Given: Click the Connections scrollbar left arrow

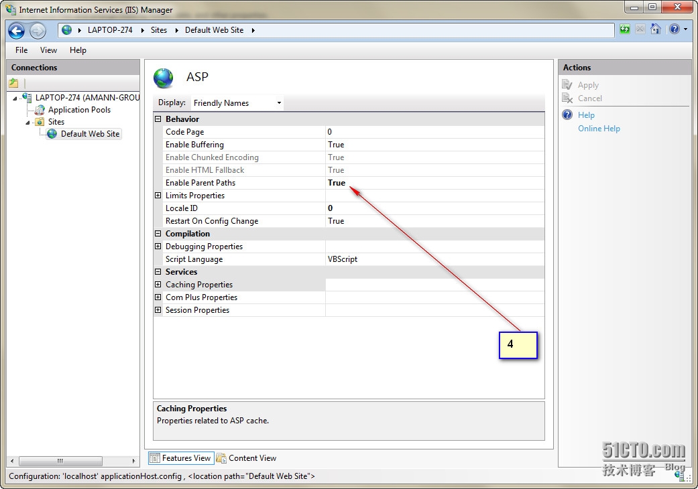Looking at the screenshot, I should 12,461.
